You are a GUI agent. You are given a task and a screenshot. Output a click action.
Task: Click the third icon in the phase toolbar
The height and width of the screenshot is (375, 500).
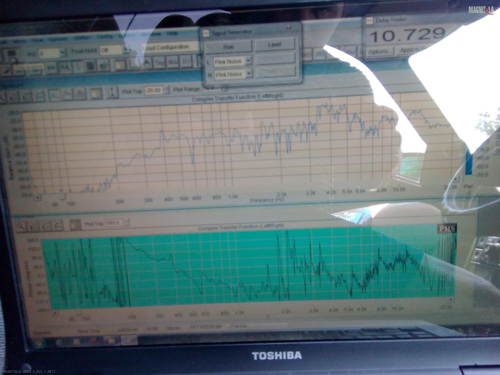(x=46, y=225)
